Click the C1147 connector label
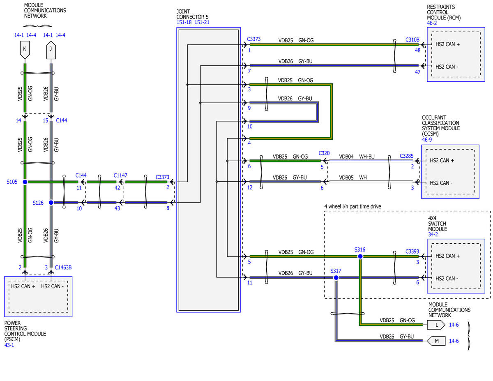Viewport: 493px width, 381px height. coord(121,175)
